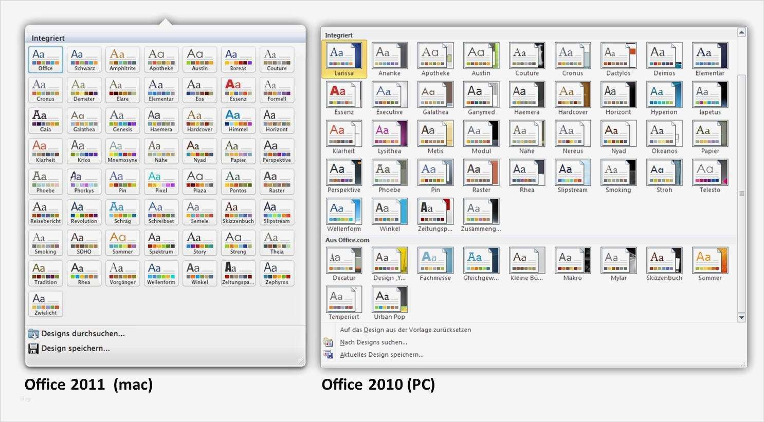Select the Temperiert theme in the PC gallery
This screenshot has width=764, height=422.
[x=344, y=303]
